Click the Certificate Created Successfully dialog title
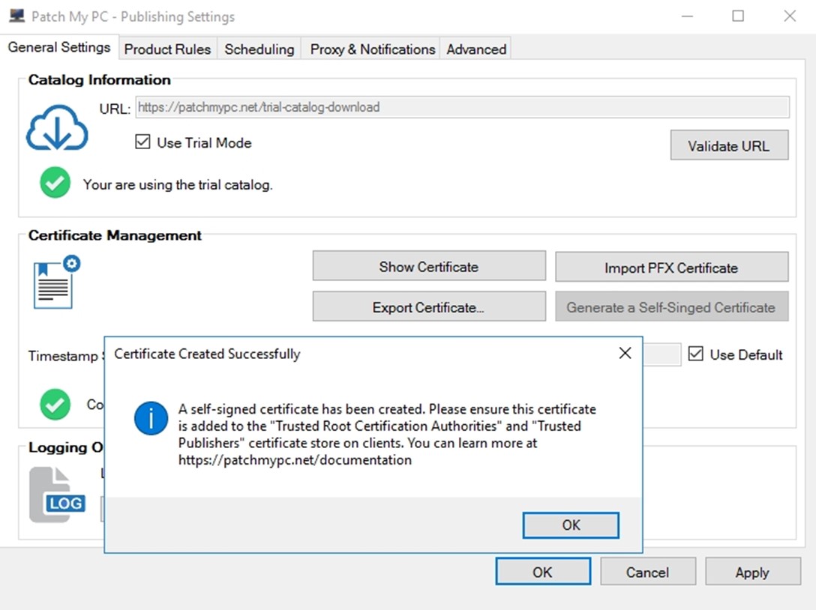The image size is (816, 610). (207, 354)
